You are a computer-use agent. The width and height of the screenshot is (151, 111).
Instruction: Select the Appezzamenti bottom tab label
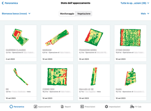[44, 107]
